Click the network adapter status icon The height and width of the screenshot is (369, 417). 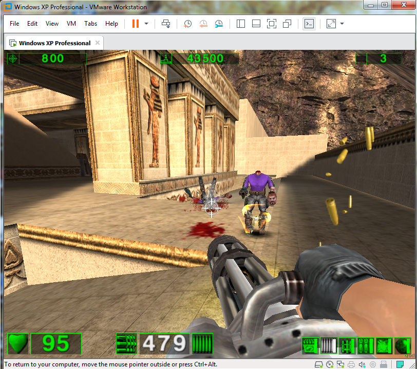click(x=340, y=364)
